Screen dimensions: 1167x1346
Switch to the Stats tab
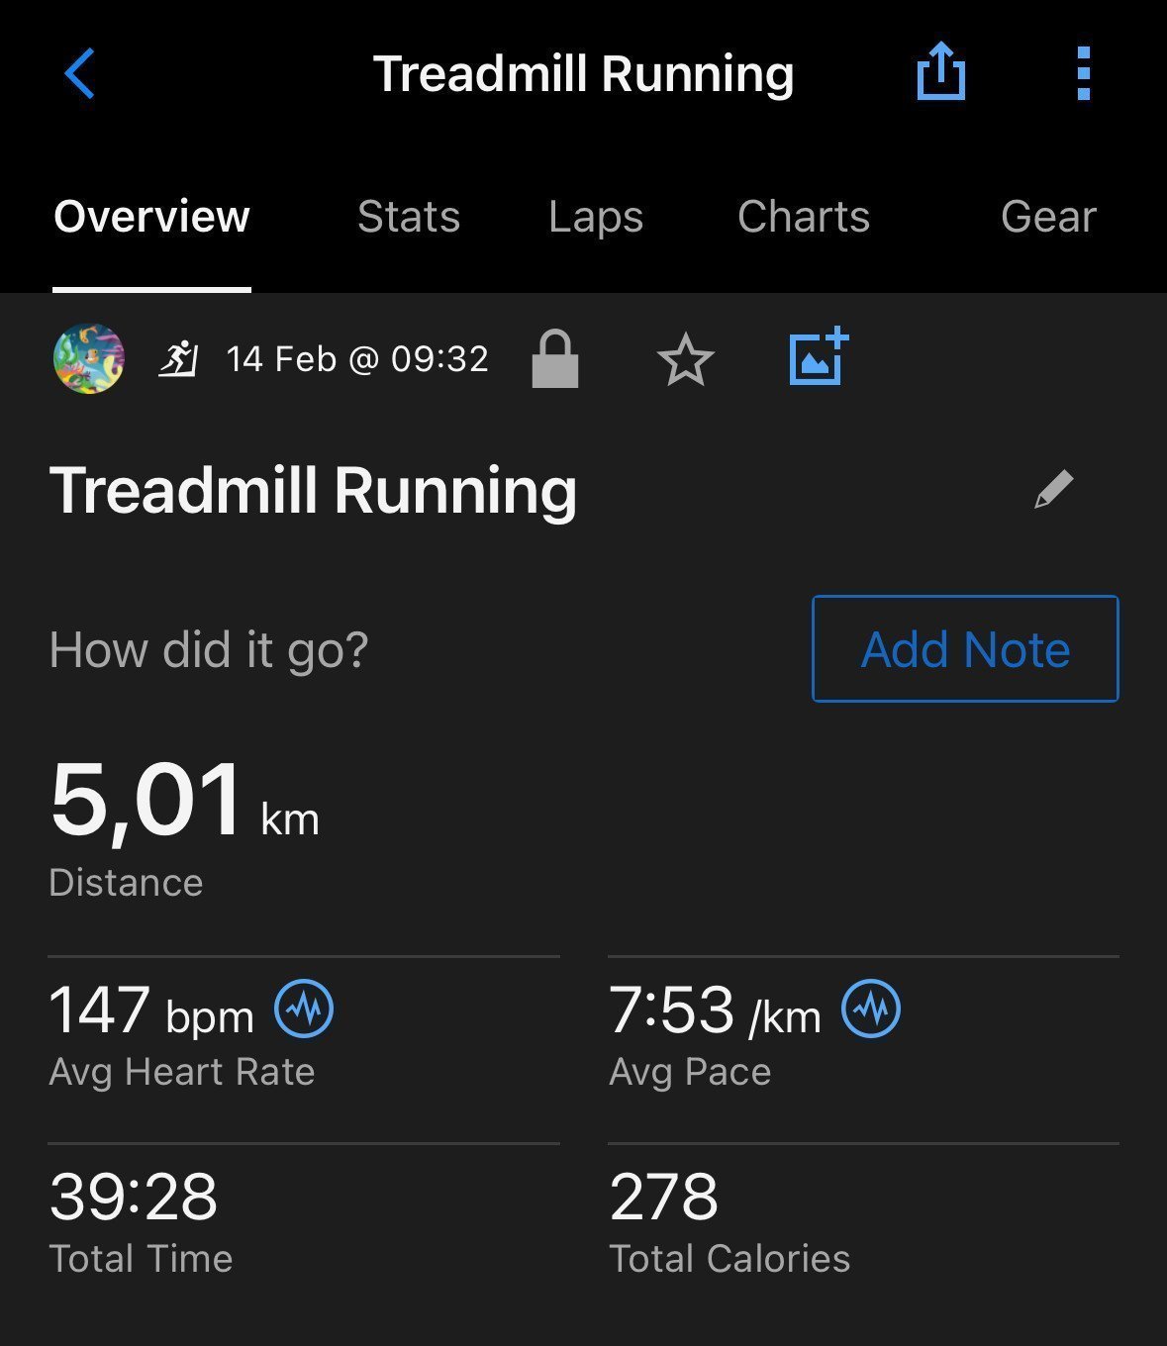point(409,216)
